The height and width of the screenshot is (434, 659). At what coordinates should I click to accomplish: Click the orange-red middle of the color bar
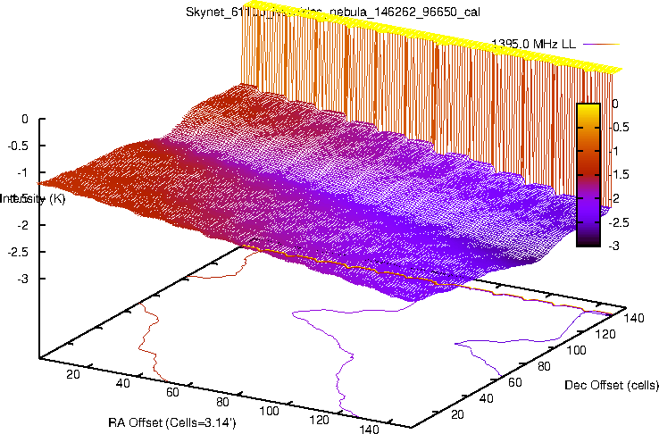pos(587,161)
